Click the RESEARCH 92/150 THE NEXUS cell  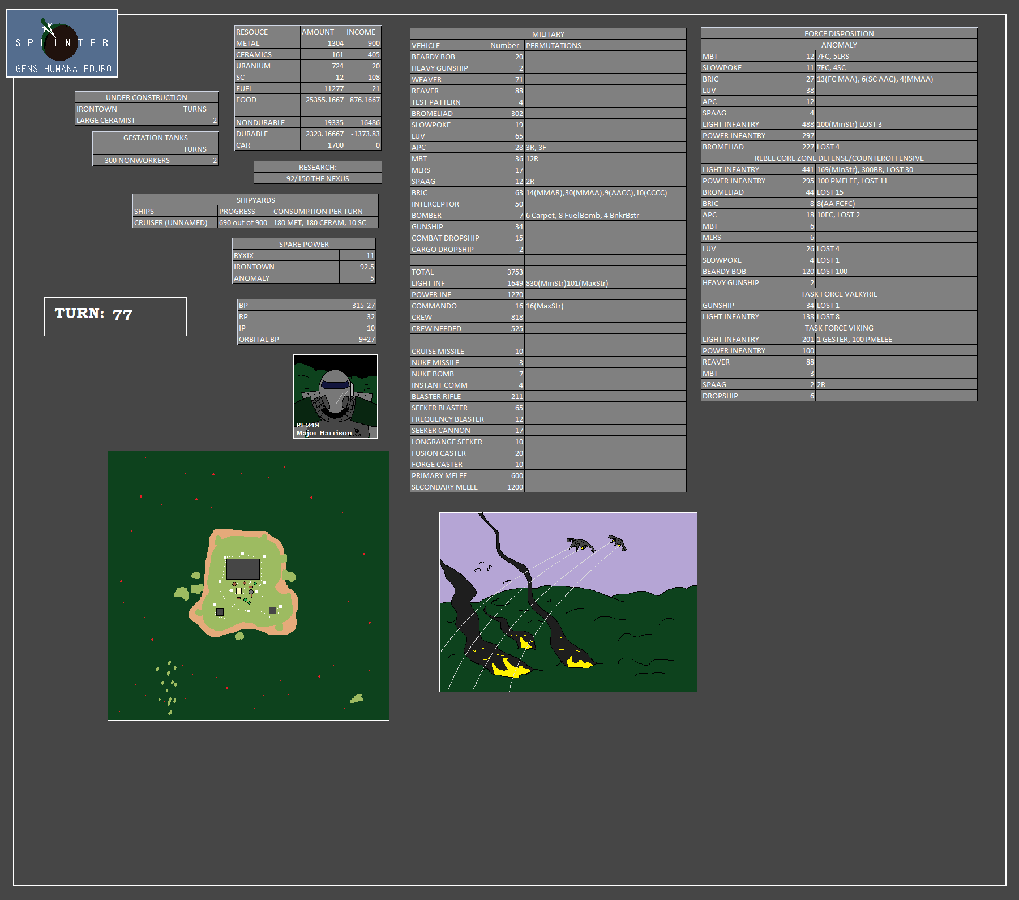[x=318, y=178]
